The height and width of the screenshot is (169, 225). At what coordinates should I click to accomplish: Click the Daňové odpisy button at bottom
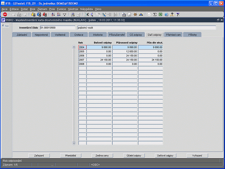(165, 155)
